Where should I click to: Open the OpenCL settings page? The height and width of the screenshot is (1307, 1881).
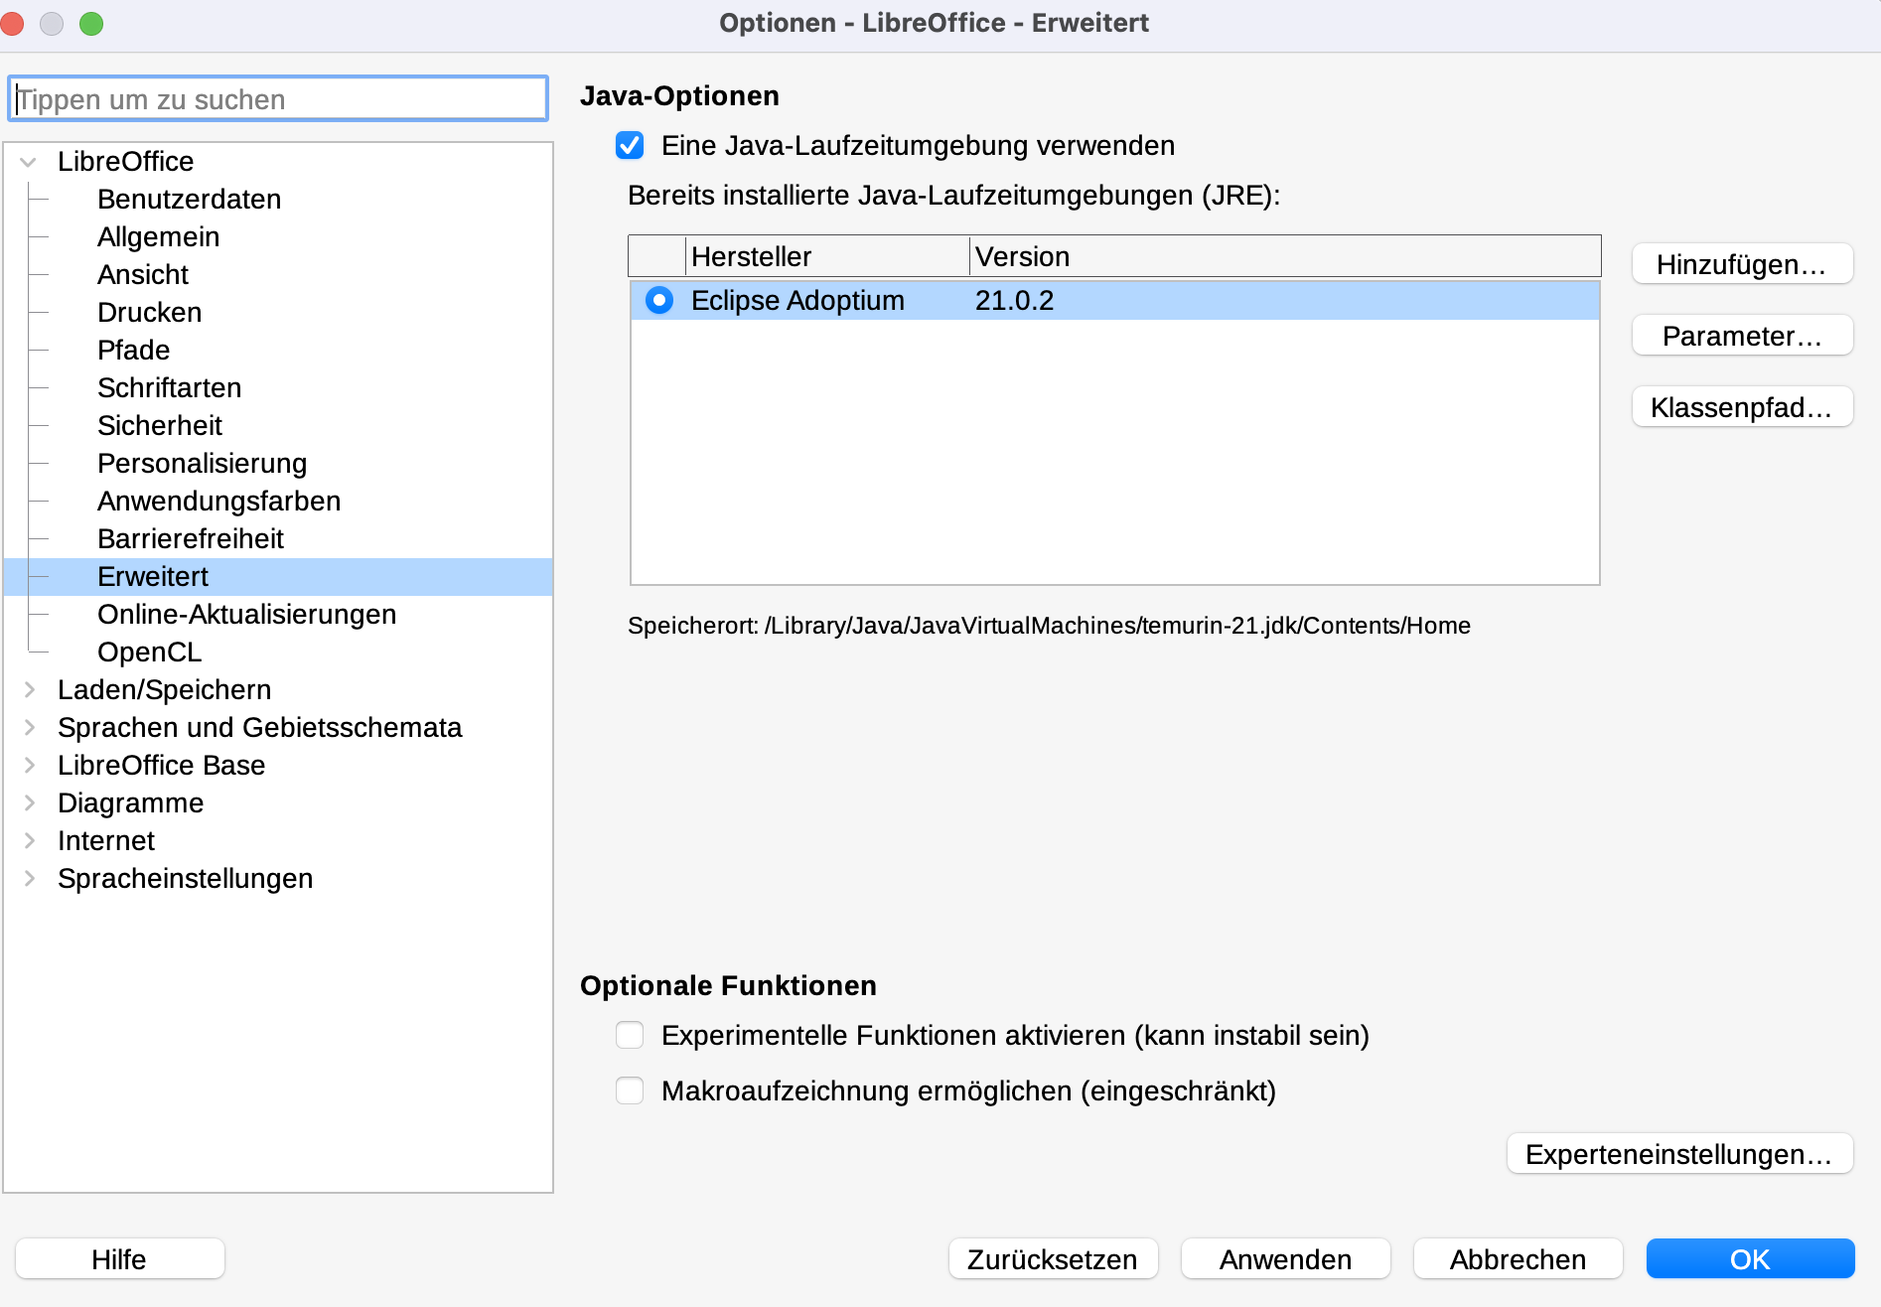click(x=149, y=653)
